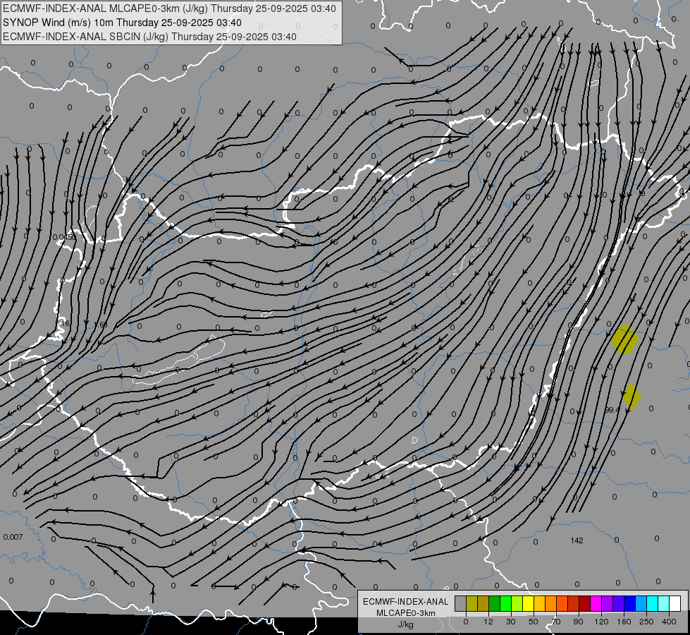
Task: Click the map value '1.63'
Action: coord(101,325)
